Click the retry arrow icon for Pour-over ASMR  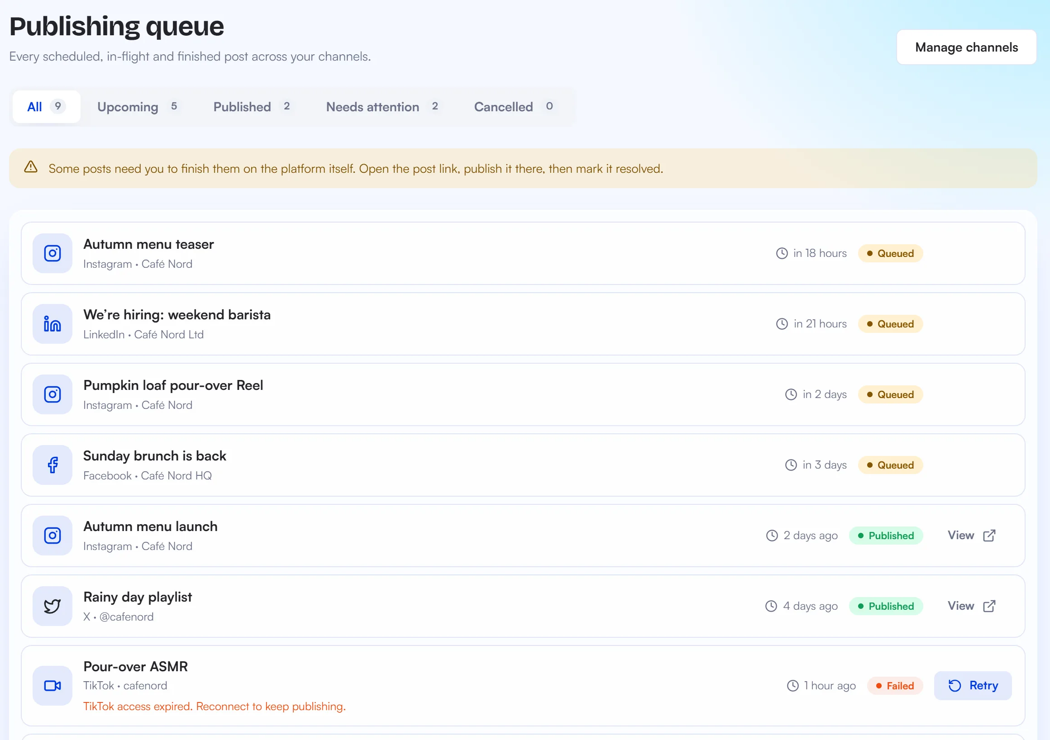coord(955,686)
